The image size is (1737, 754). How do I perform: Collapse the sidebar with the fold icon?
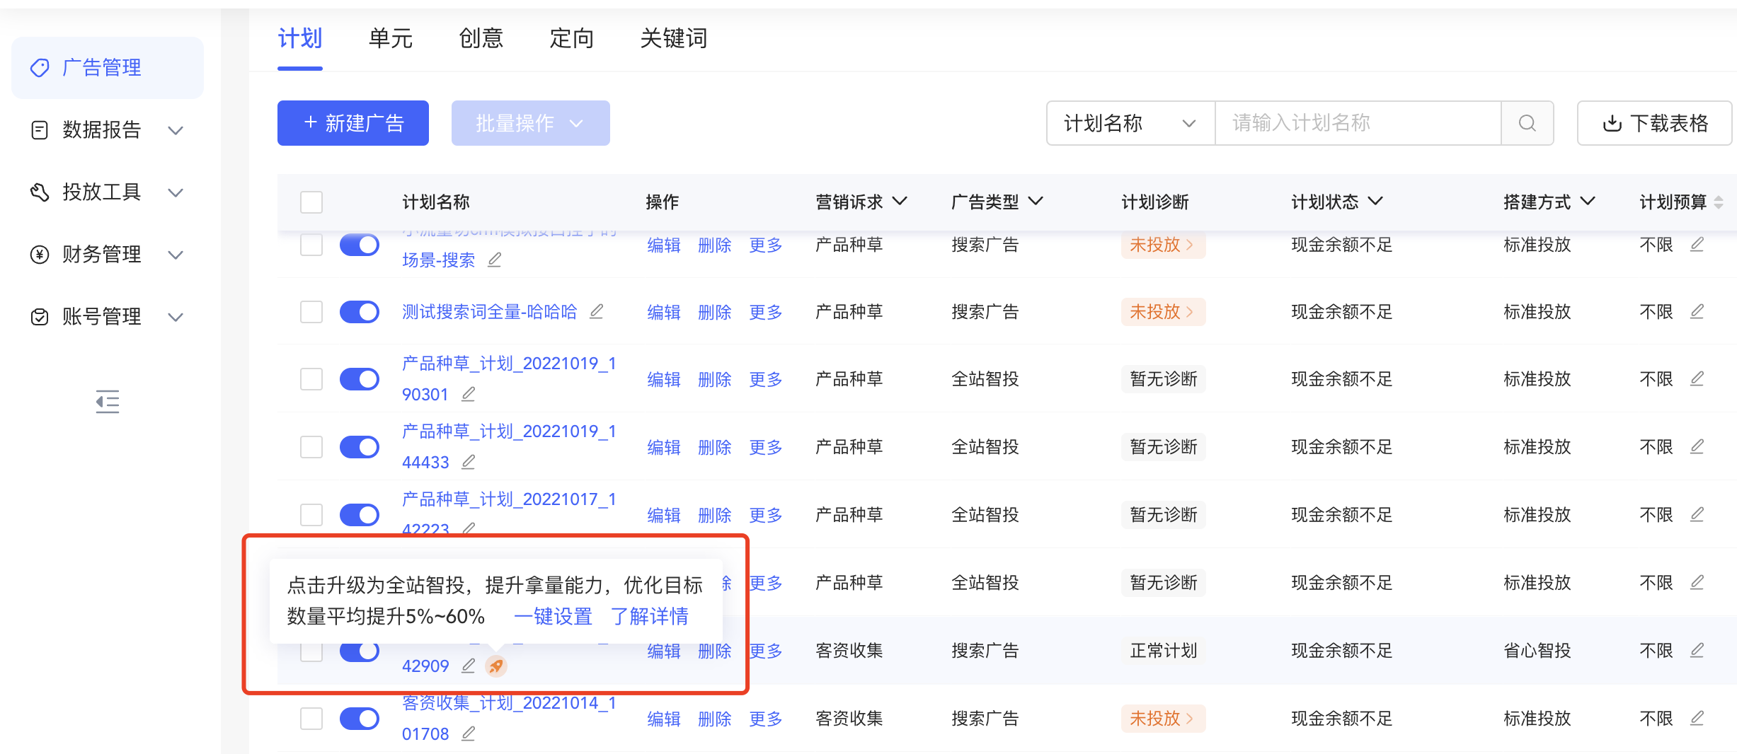(108, 402)
